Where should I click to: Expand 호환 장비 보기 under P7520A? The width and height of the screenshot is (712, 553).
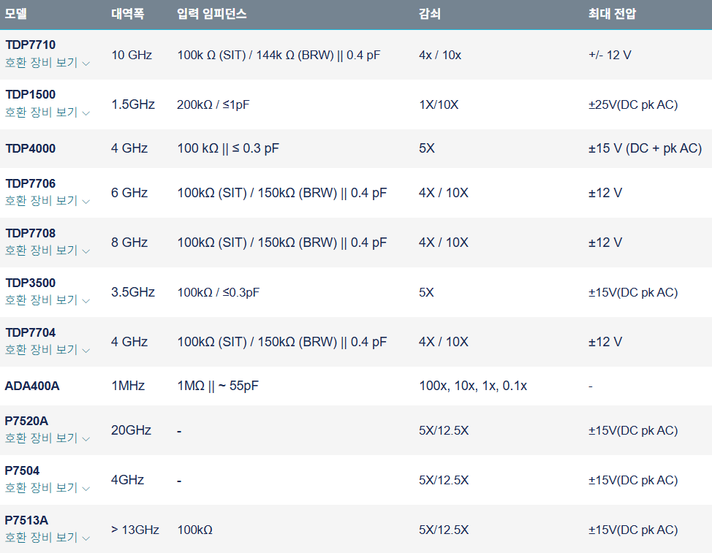[48, 438]
